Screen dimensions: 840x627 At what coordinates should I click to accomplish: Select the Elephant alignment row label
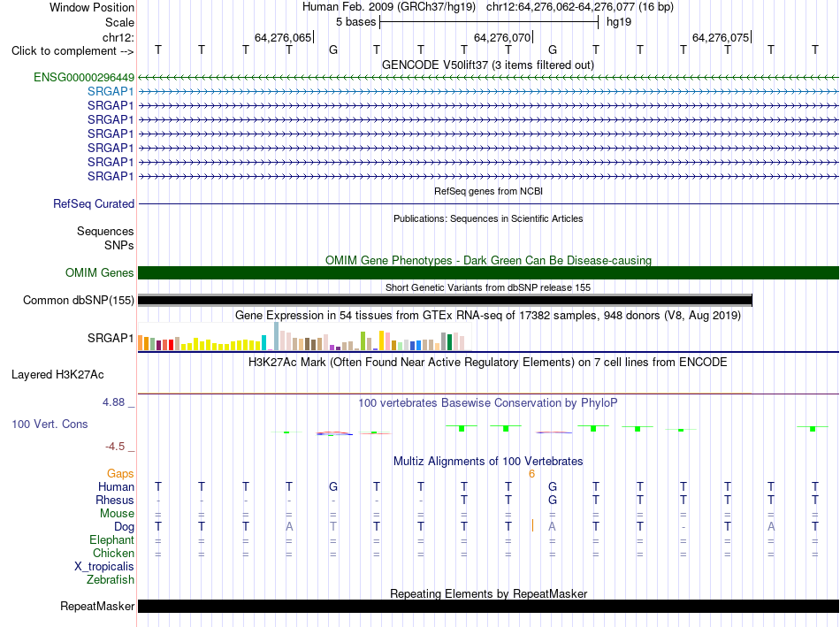112,540
